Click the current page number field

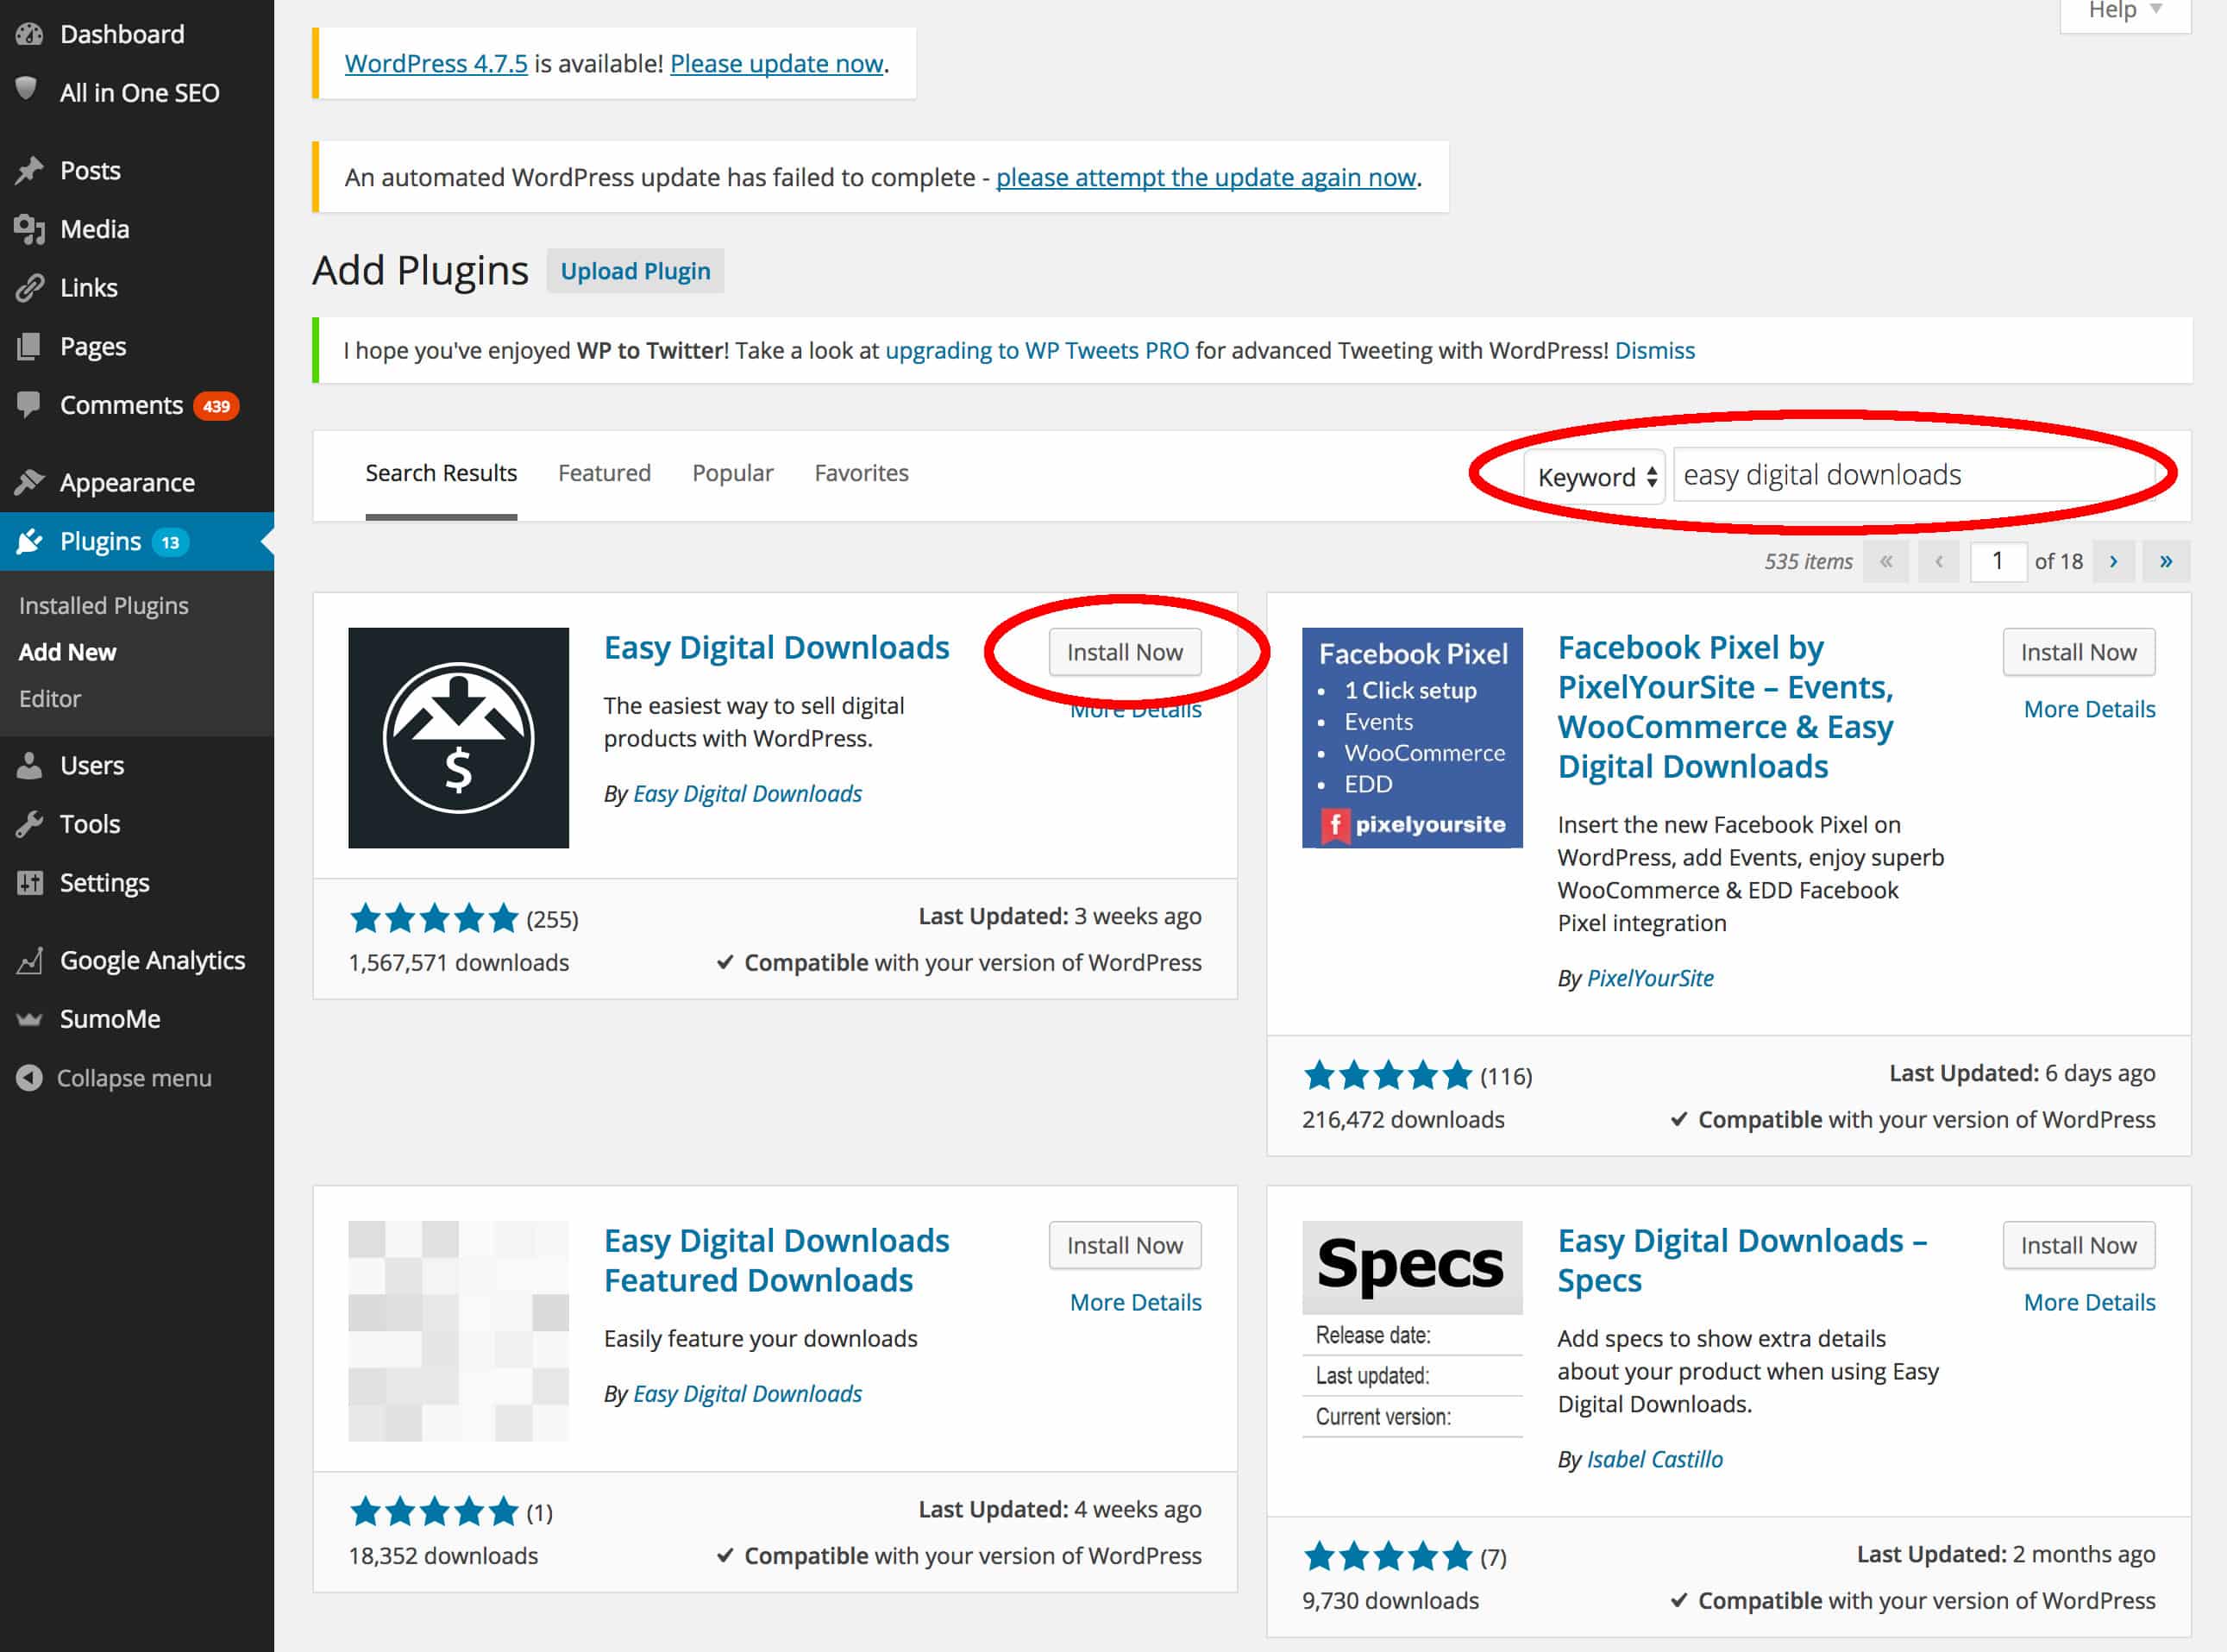tap(1998, 561)
